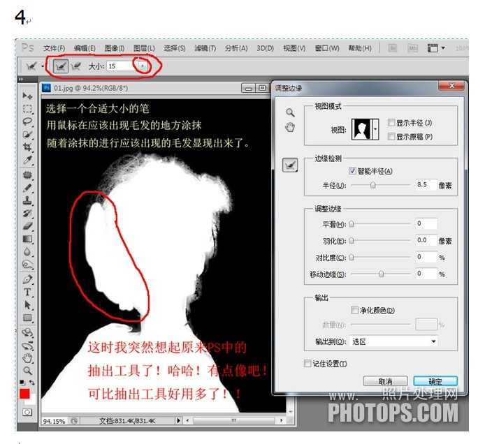Select the Move tool
This screenshot has height=444, width=478.
[x=27, y=96]
